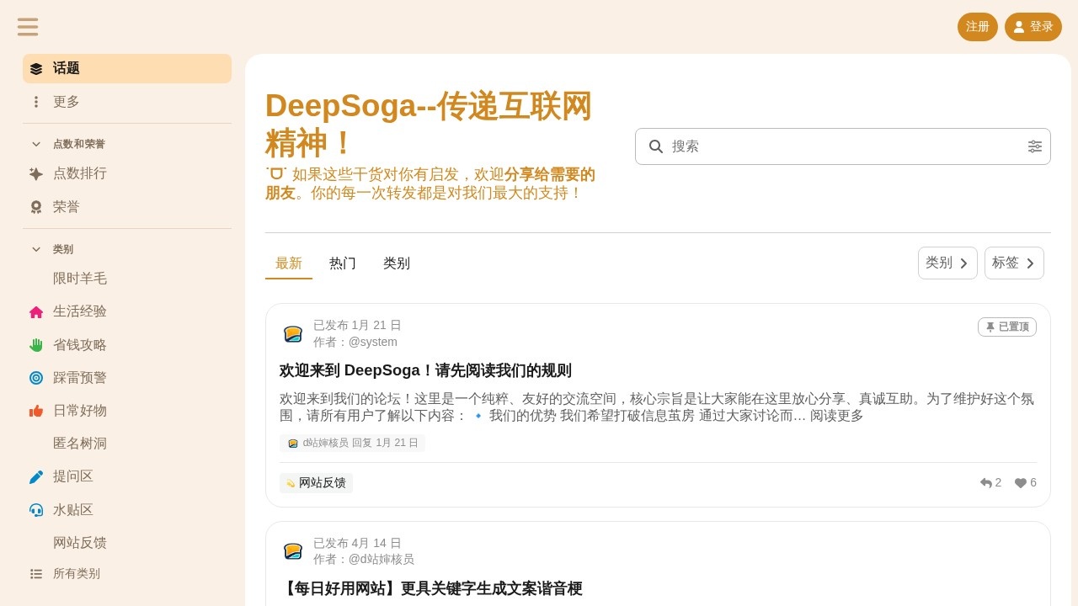Toggle the 网站反馈 tag on the welcome topic
Screen dimensions: 1078x606
point(317,483)
